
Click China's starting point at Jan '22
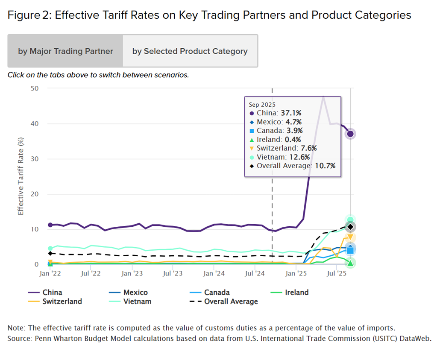(50, 225)
